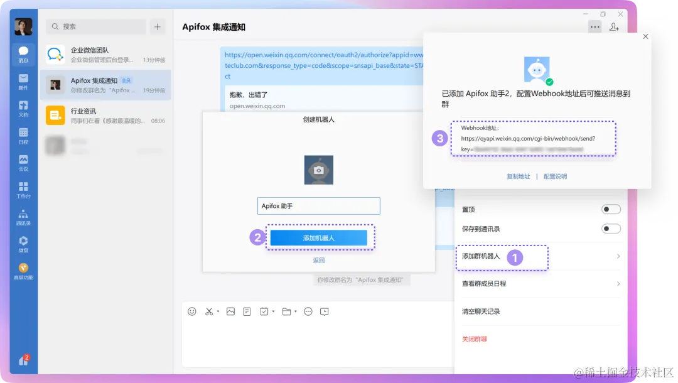This screenshot has width=678, height=383.
Task: Open the 微盘 cloud drive section
Action: point(23,244)
